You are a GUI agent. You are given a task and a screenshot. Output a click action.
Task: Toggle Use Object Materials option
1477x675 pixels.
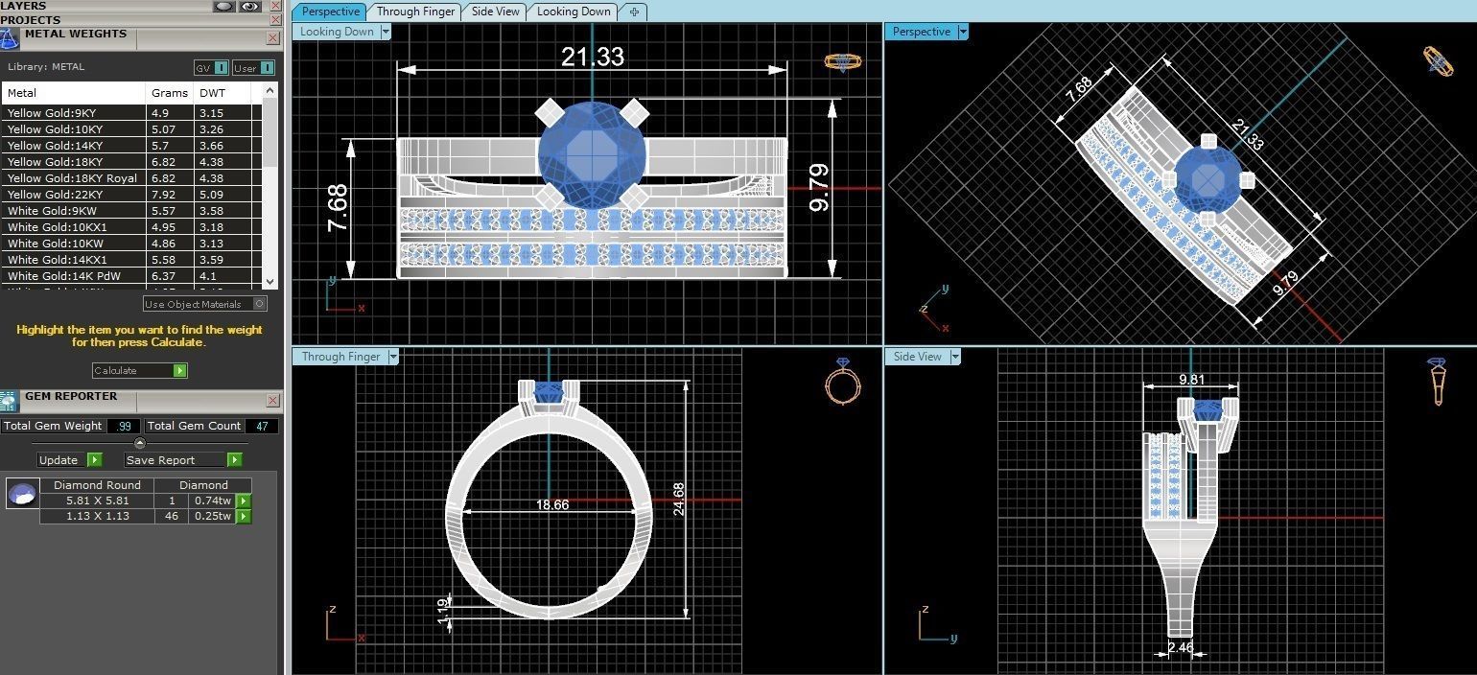coord(205,304)
